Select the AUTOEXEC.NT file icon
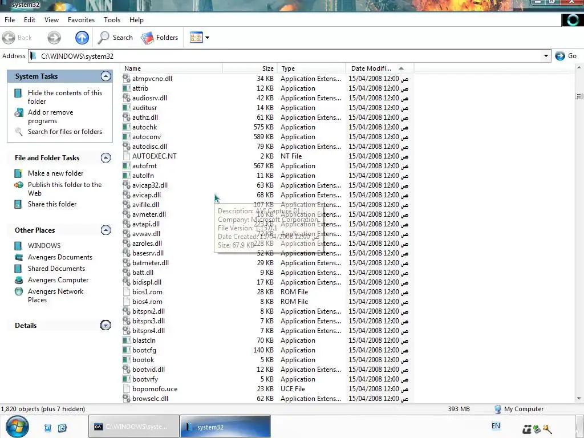584x438 pixels. coord(127,156)
